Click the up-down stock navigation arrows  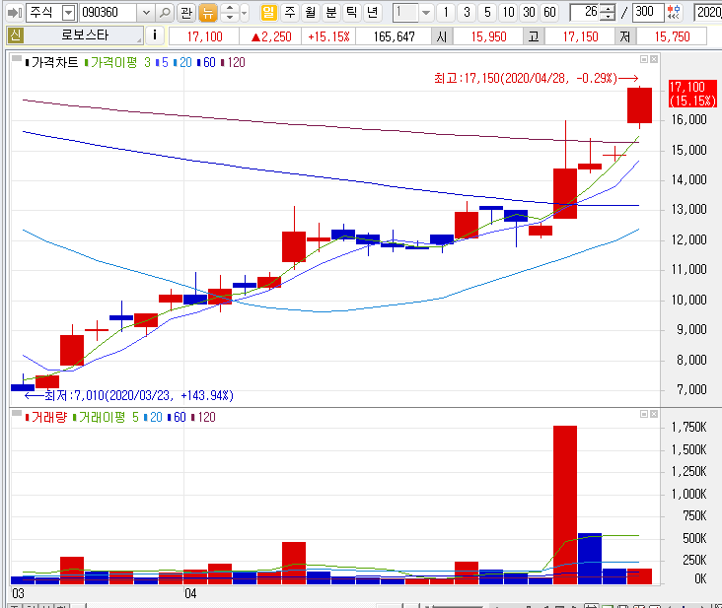[x=229, y=13]
